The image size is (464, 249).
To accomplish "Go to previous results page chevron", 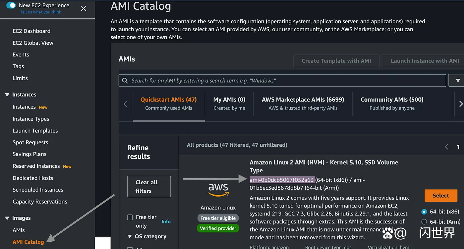I will [446, 147].
